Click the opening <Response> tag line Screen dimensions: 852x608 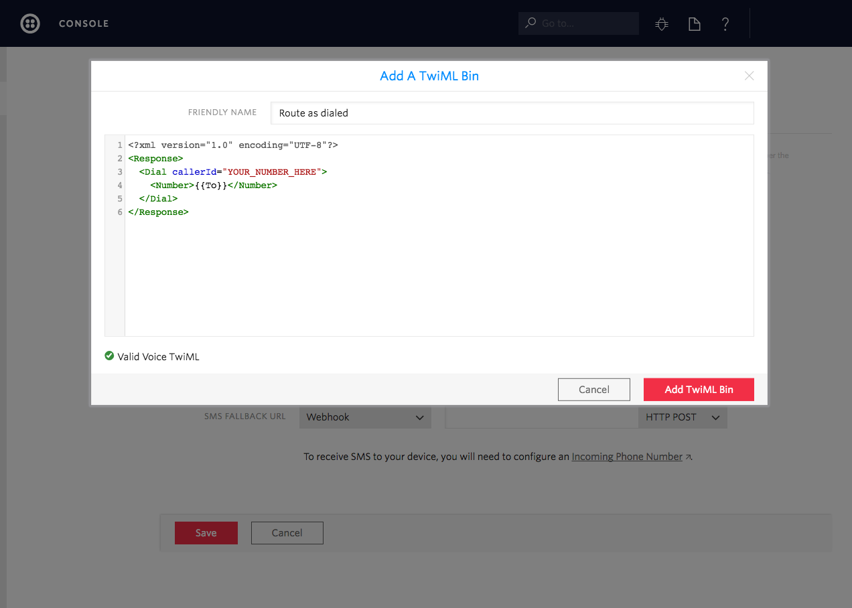tap(155, 159)
